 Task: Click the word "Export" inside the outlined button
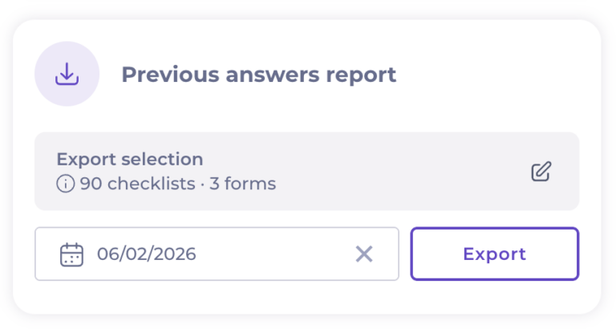(494, 254)
